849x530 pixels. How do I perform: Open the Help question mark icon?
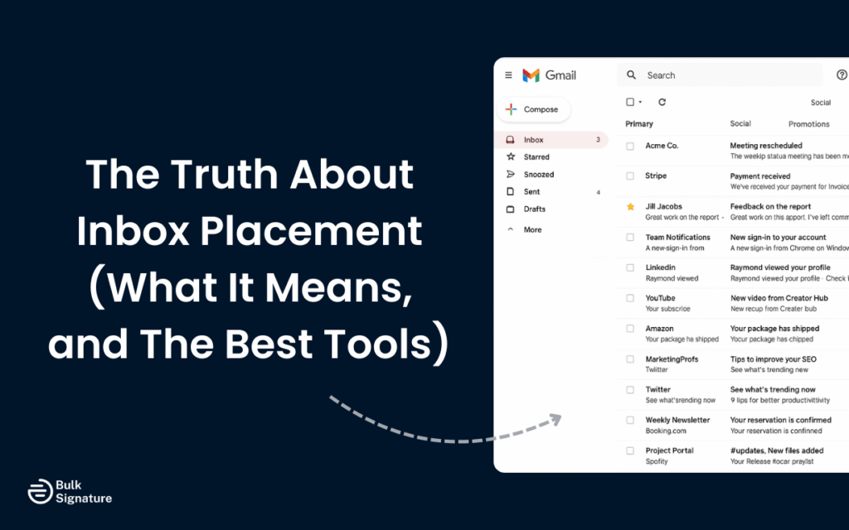(x=841, y=75)
